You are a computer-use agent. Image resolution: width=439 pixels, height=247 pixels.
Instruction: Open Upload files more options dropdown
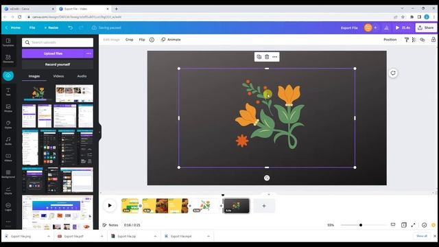click(88, 54)
